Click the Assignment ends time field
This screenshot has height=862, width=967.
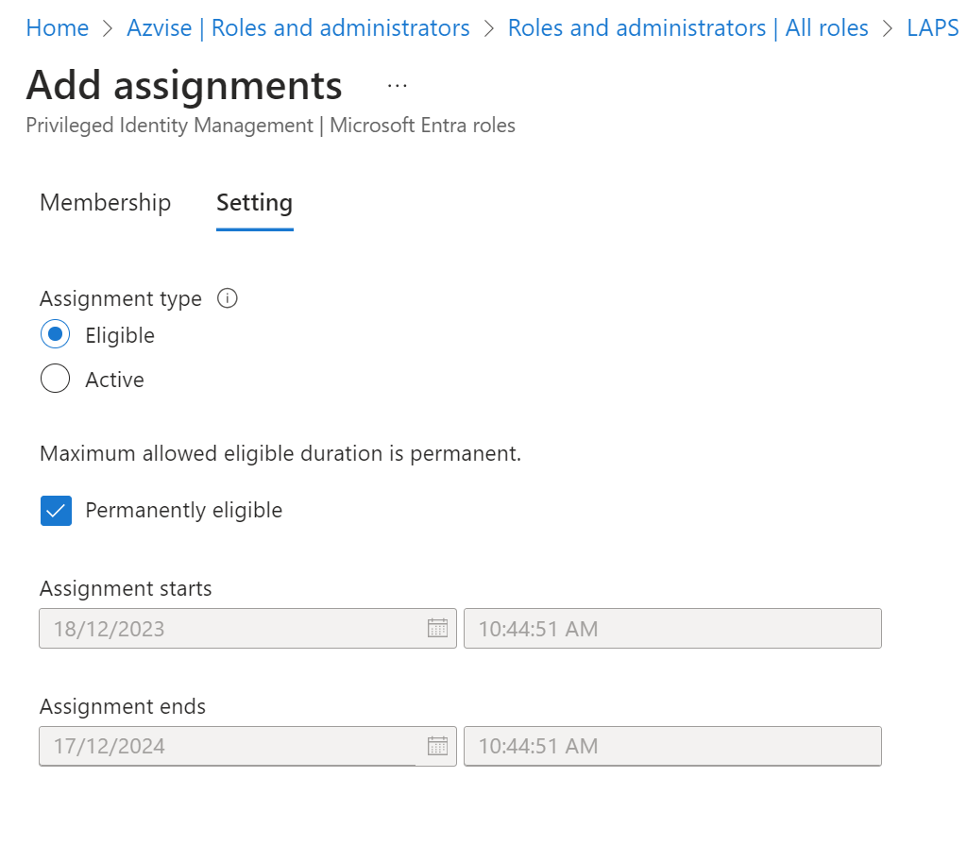(x=670, y=746)
